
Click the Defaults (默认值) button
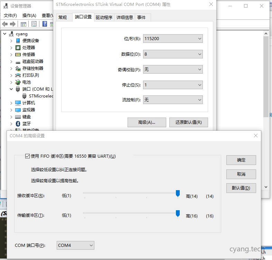pyautogui.click(x=241, y=188)
